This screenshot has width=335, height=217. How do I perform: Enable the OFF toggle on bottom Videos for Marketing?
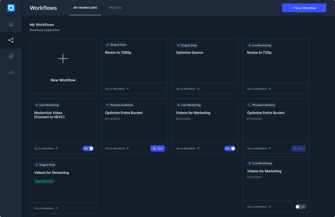pyautogui.click(x=300, y=207)
